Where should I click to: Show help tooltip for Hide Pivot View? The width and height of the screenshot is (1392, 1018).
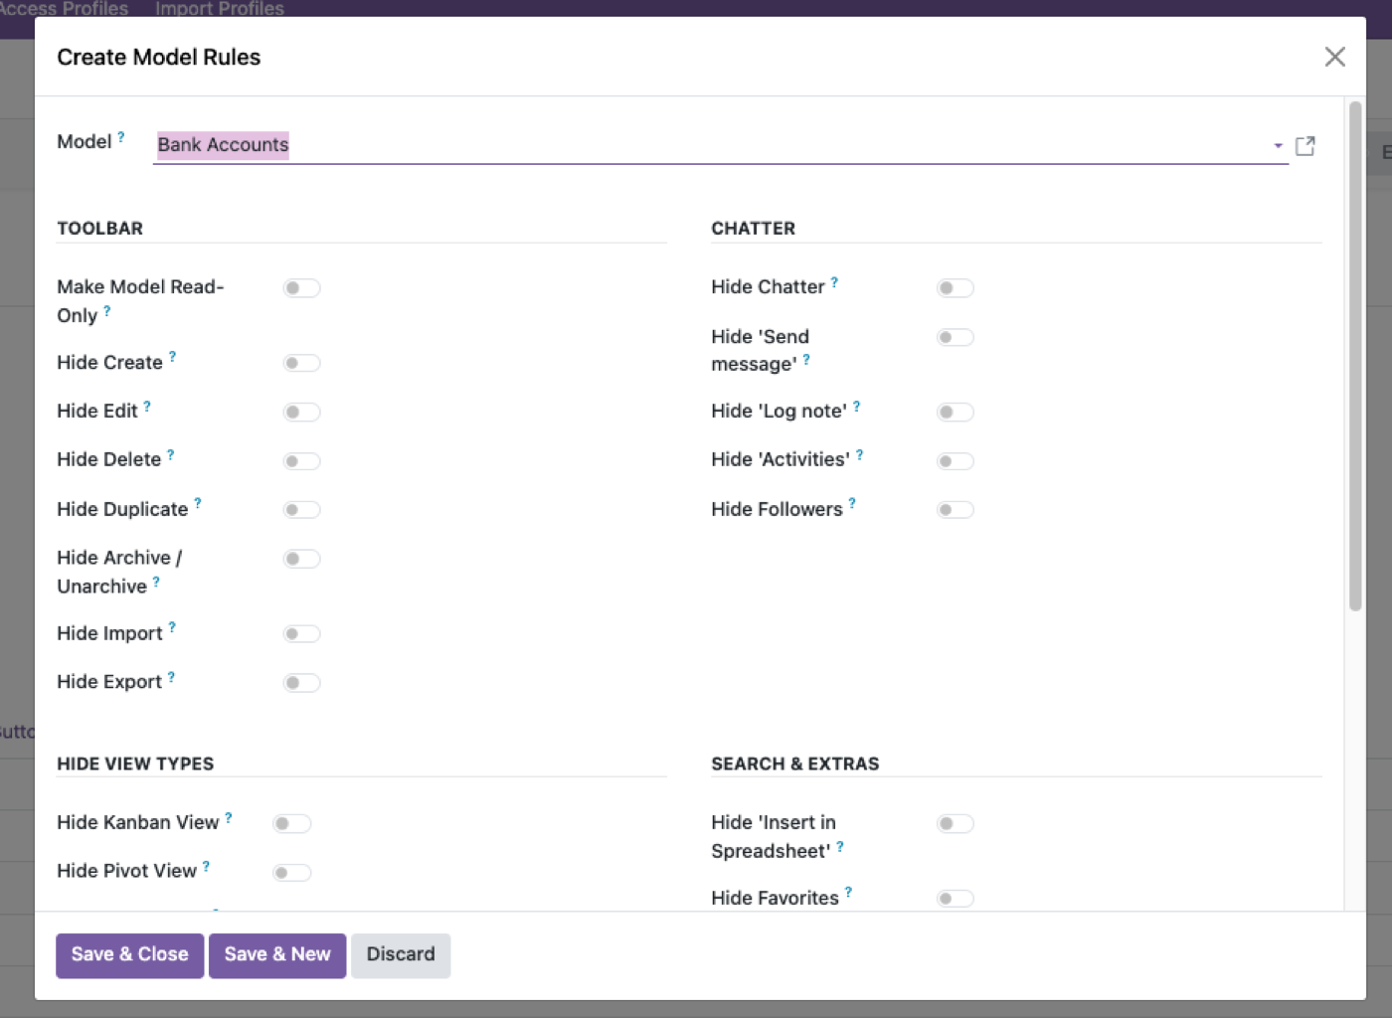click(206, 866)
